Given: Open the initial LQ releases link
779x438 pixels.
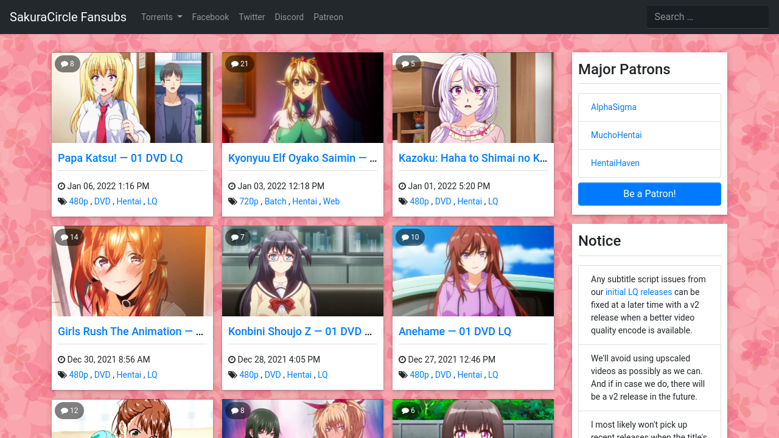Looking at the screenshot, I should click(x=638, y=292).
